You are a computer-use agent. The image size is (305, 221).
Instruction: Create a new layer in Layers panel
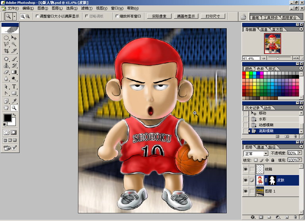click(x=286, y=217)
